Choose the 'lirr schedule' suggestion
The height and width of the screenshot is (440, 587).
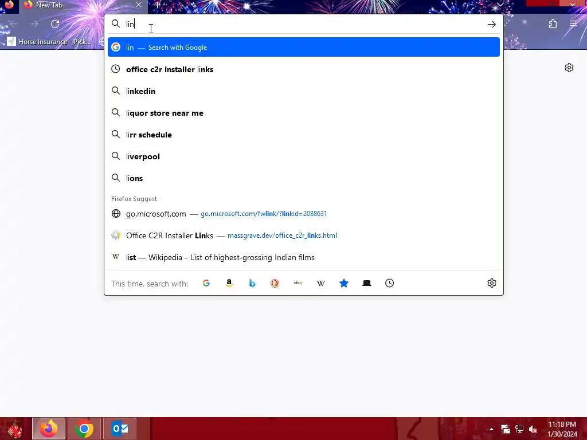click(304, 134)
